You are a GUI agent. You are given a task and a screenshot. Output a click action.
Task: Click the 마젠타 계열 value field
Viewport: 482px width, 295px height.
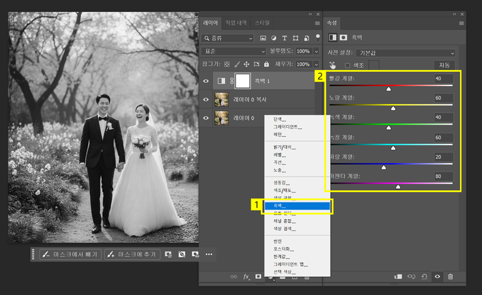click(x=443, y=176)
